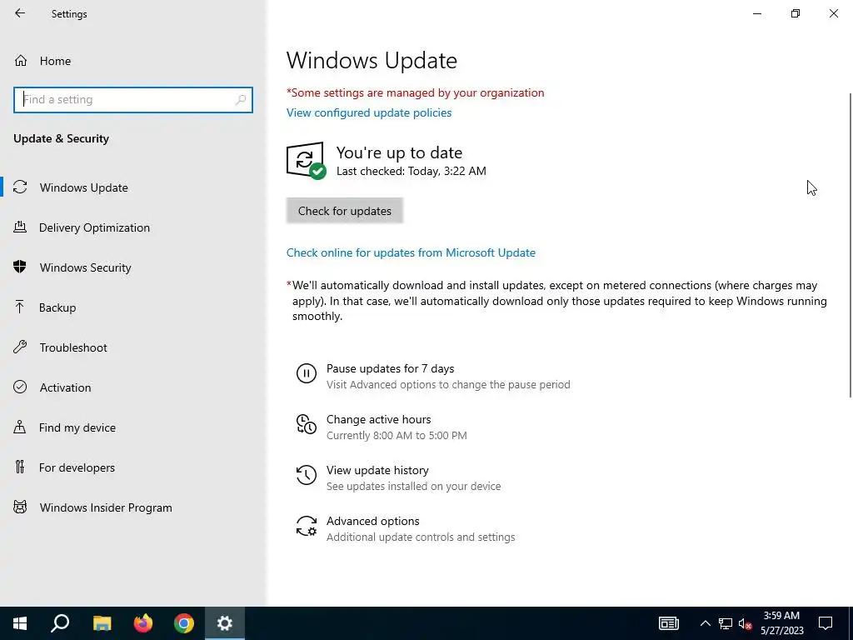Open Advanced options

(372, 521)
